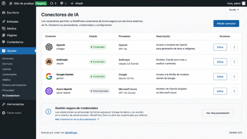This screenshot has width=247, height=139.
Task: Open more options for Anthropic row
Action: pyautogui.click(x=234, y=62)
